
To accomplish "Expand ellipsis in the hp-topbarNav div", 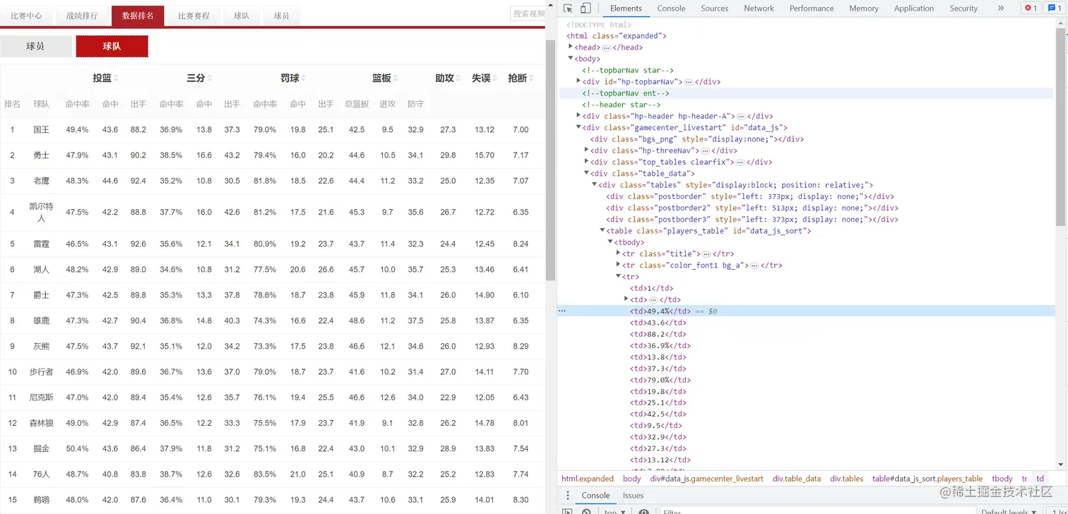I will 689,82.
